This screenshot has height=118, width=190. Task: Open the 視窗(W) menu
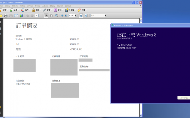[x=60, y=6]
